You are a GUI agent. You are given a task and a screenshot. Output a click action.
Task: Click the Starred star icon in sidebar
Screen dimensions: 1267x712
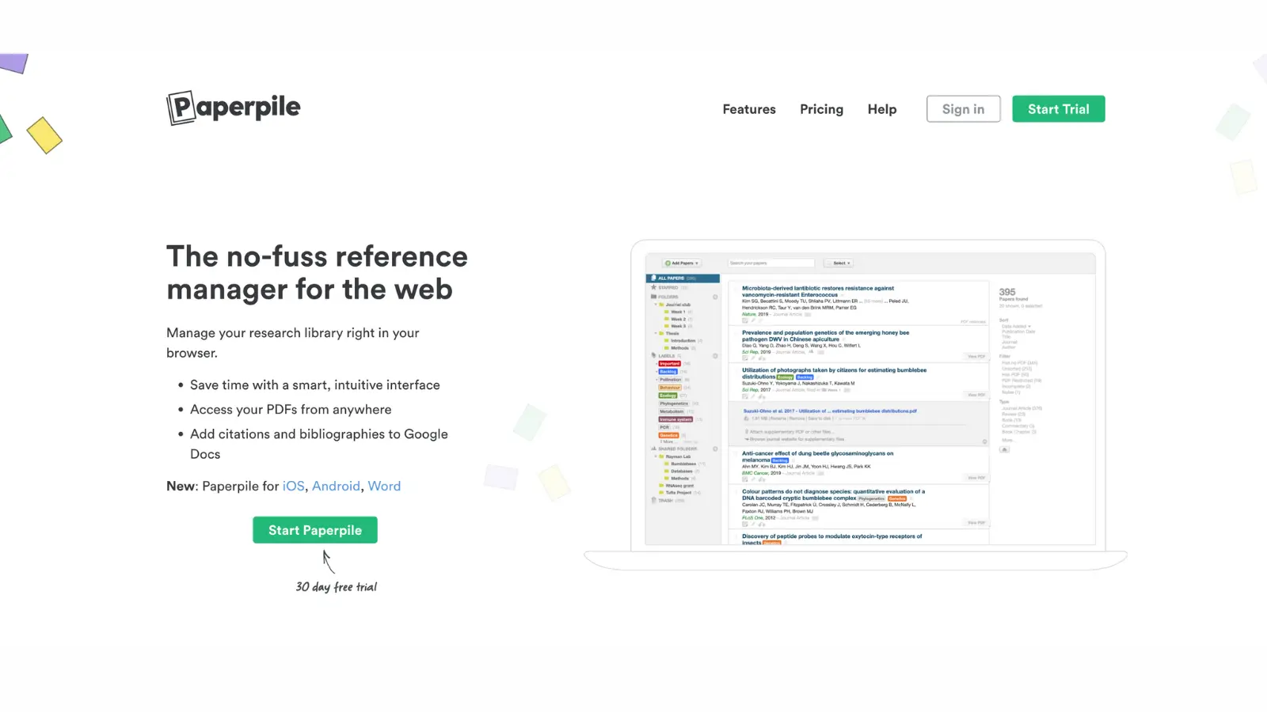[x=653, y=287]
